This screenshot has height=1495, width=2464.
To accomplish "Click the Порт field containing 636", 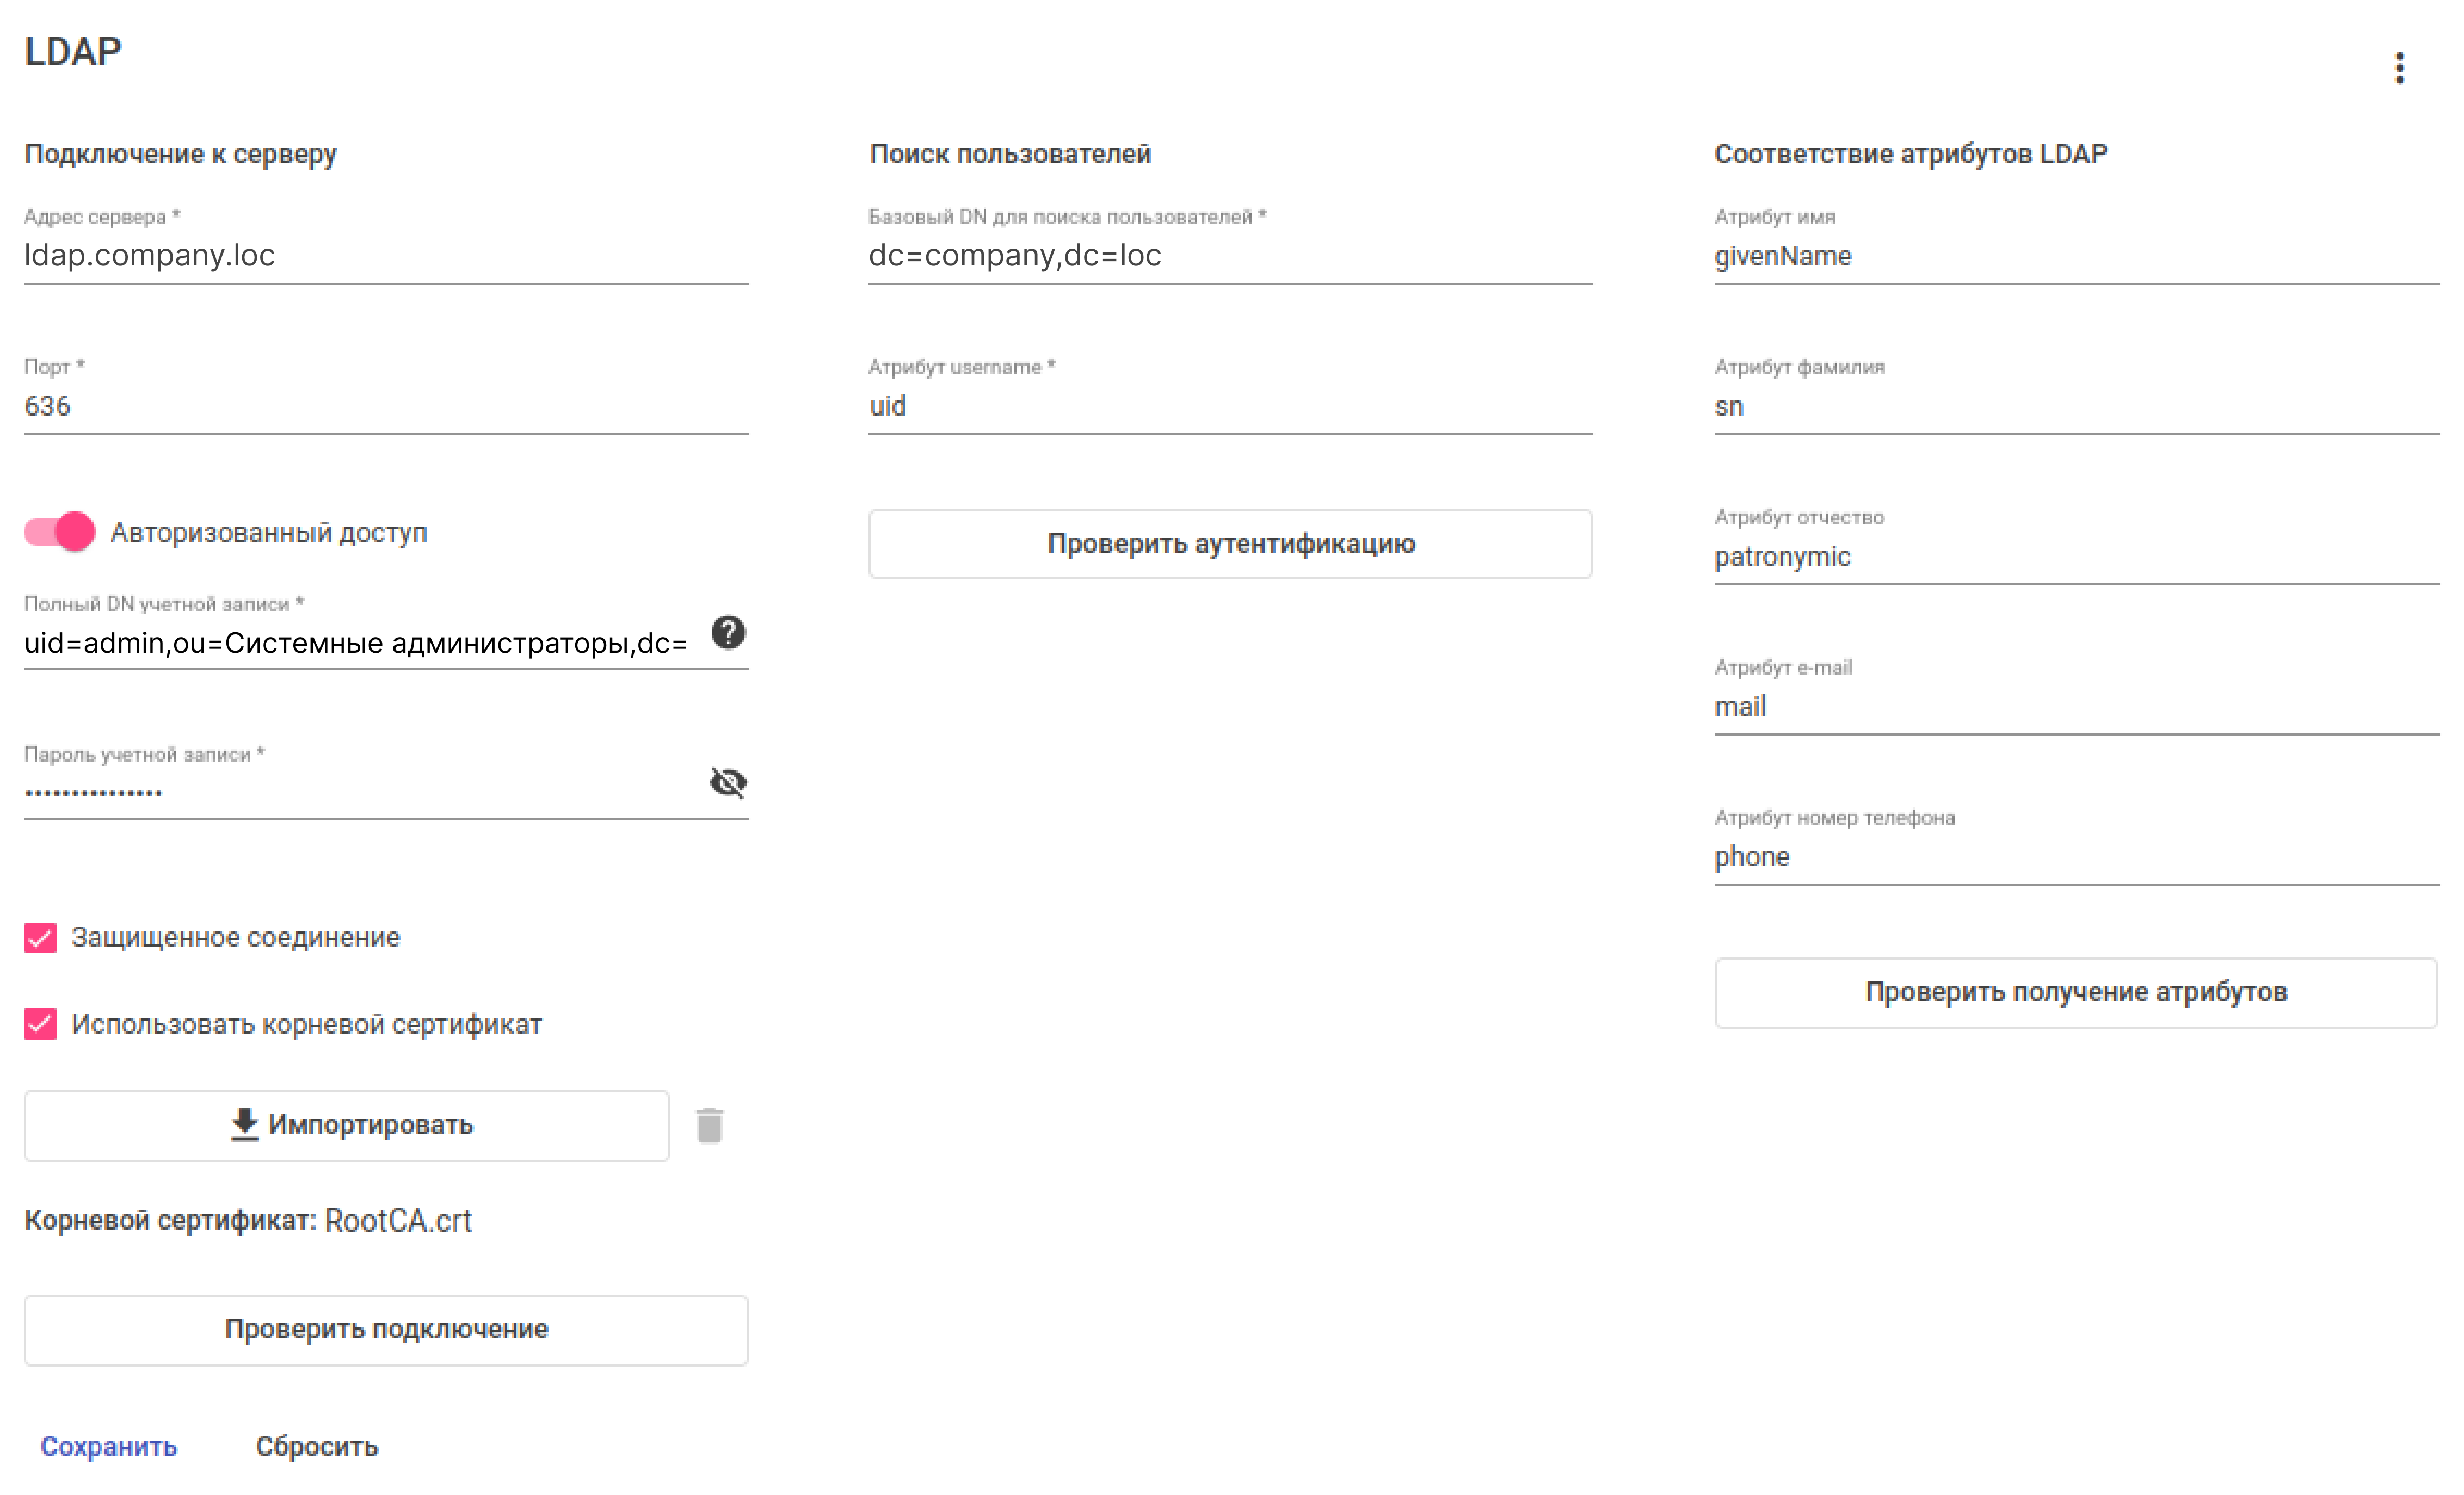I will click(385, 406).
